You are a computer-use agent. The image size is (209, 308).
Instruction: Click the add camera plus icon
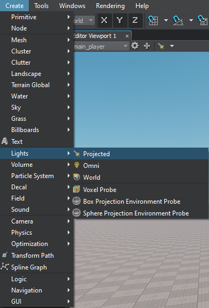click(147, 46)
